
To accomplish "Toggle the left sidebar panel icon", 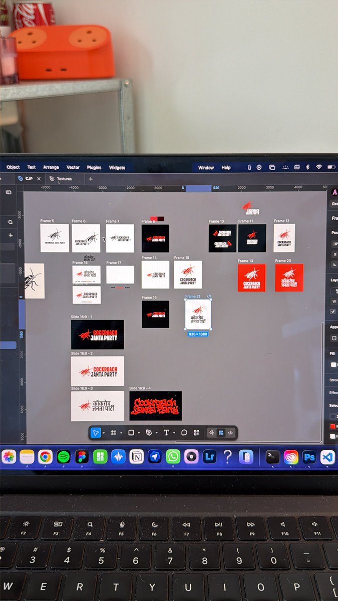I will [x=9, y=192].
